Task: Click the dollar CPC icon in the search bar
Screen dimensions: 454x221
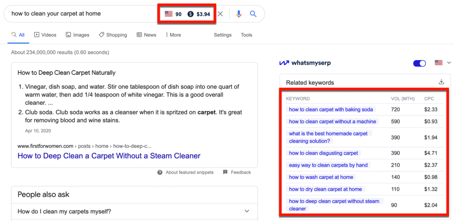Action: (190, 14)
